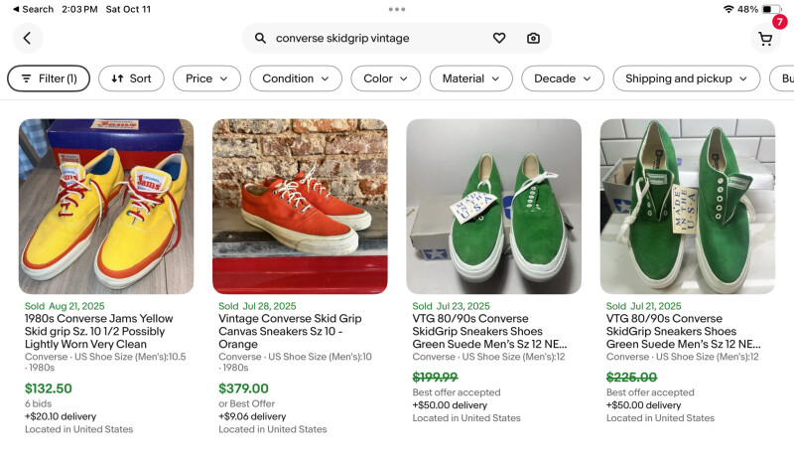
Task: Expand Shipping and pickup filter
Action: (x=686, y=78)
